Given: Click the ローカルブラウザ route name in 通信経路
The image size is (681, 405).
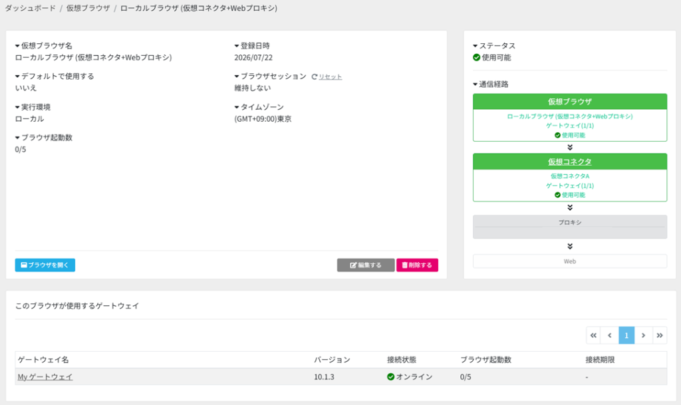Looking at the screenshot, I should click(x=570, y=116).
